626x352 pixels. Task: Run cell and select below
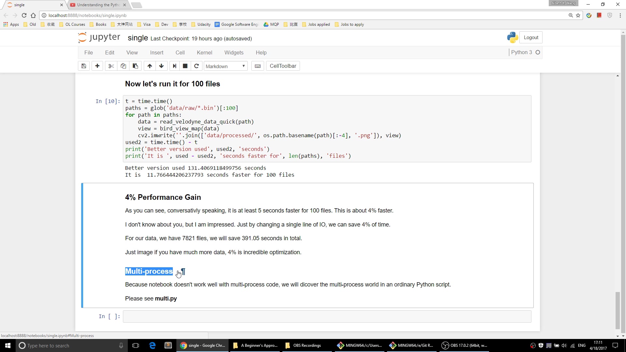tap(174, 66)
